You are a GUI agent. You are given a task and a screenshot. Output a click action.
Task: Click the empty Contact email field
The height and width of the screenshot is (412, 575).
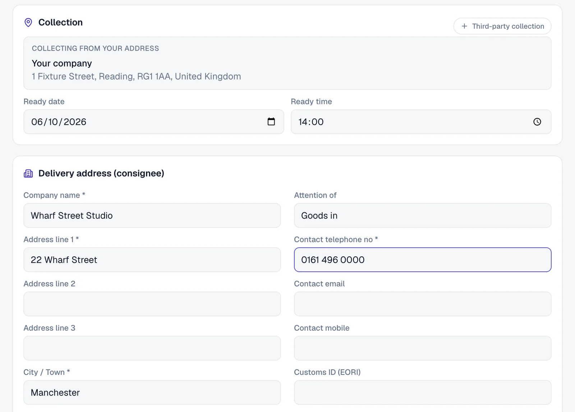point(423,304)
